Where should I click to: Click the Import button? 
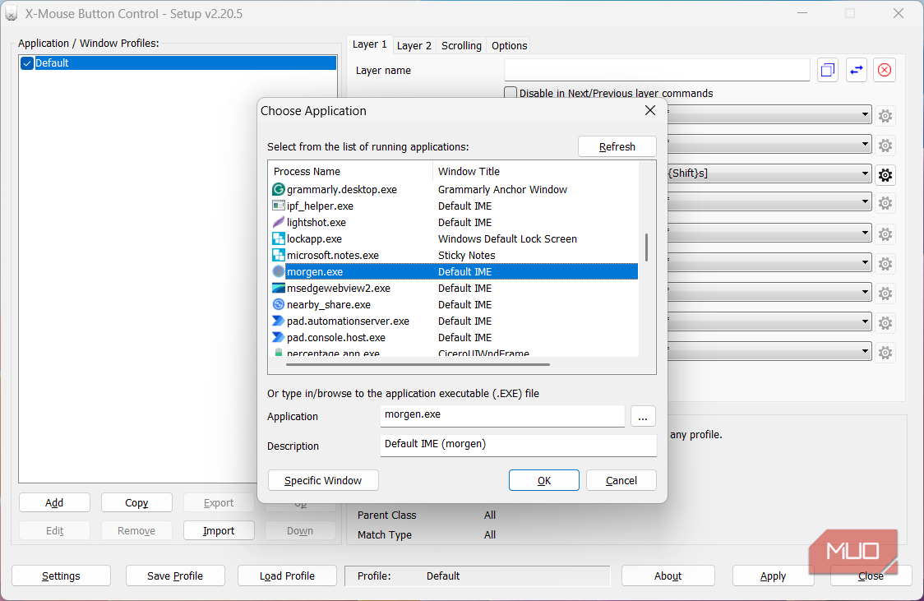click(219, 530)
